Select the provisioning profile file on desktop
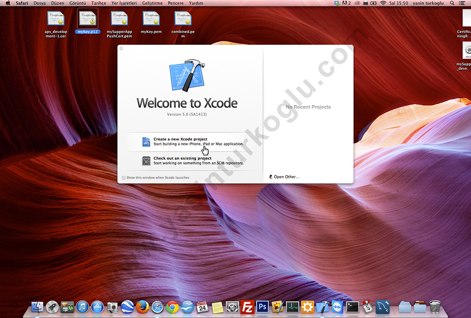The image size is (471, 318). pyautogui.click(x=465, y=57)
